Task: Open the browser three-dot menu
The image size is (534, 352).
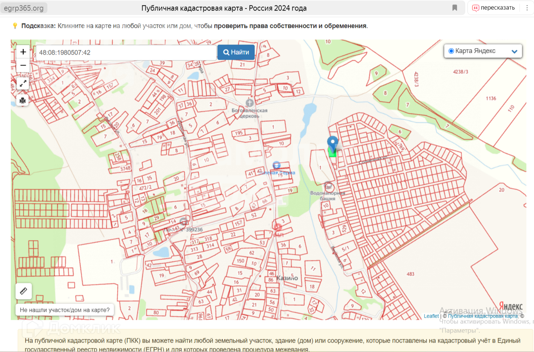Action: coord(527,8)
